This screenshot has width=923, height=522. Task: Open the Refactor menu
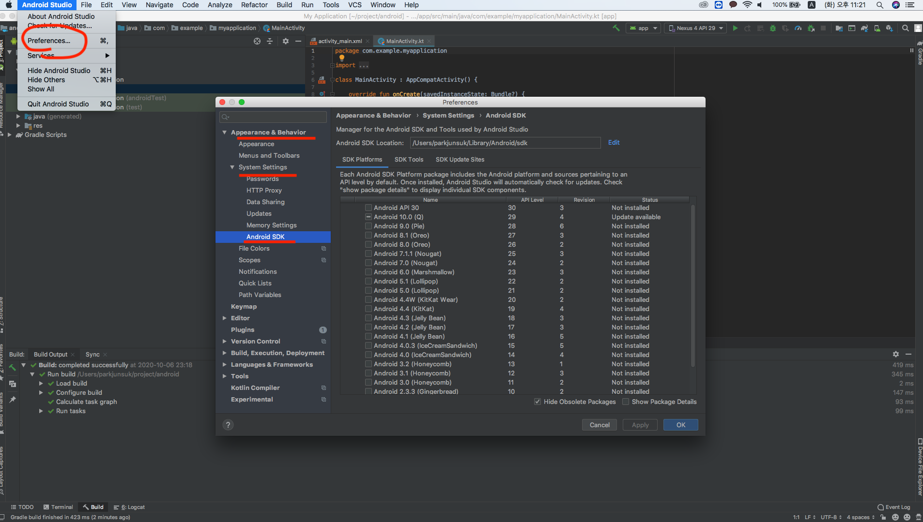[x=254, y=5]
